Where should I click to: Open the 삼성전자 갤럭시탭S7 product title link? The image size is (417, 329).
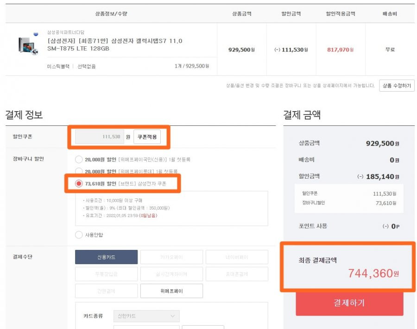114,44
